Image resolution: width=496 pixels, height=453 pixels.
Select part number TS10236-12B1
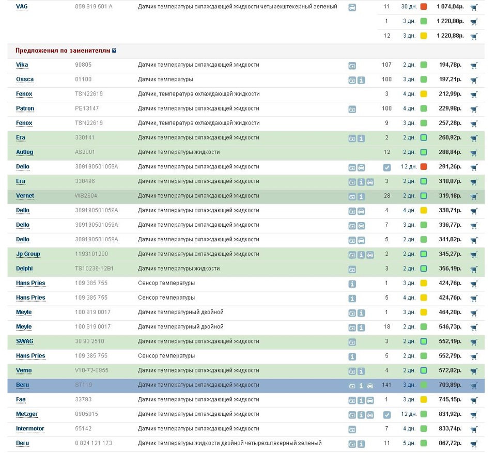tap(94, 269)
